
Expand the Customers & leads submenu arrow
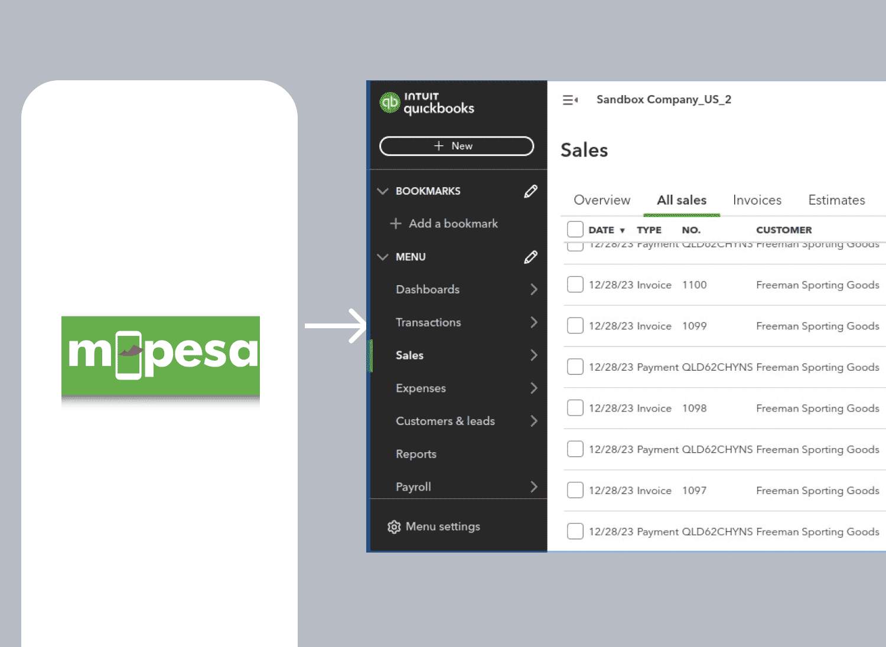tap(534, 421)
